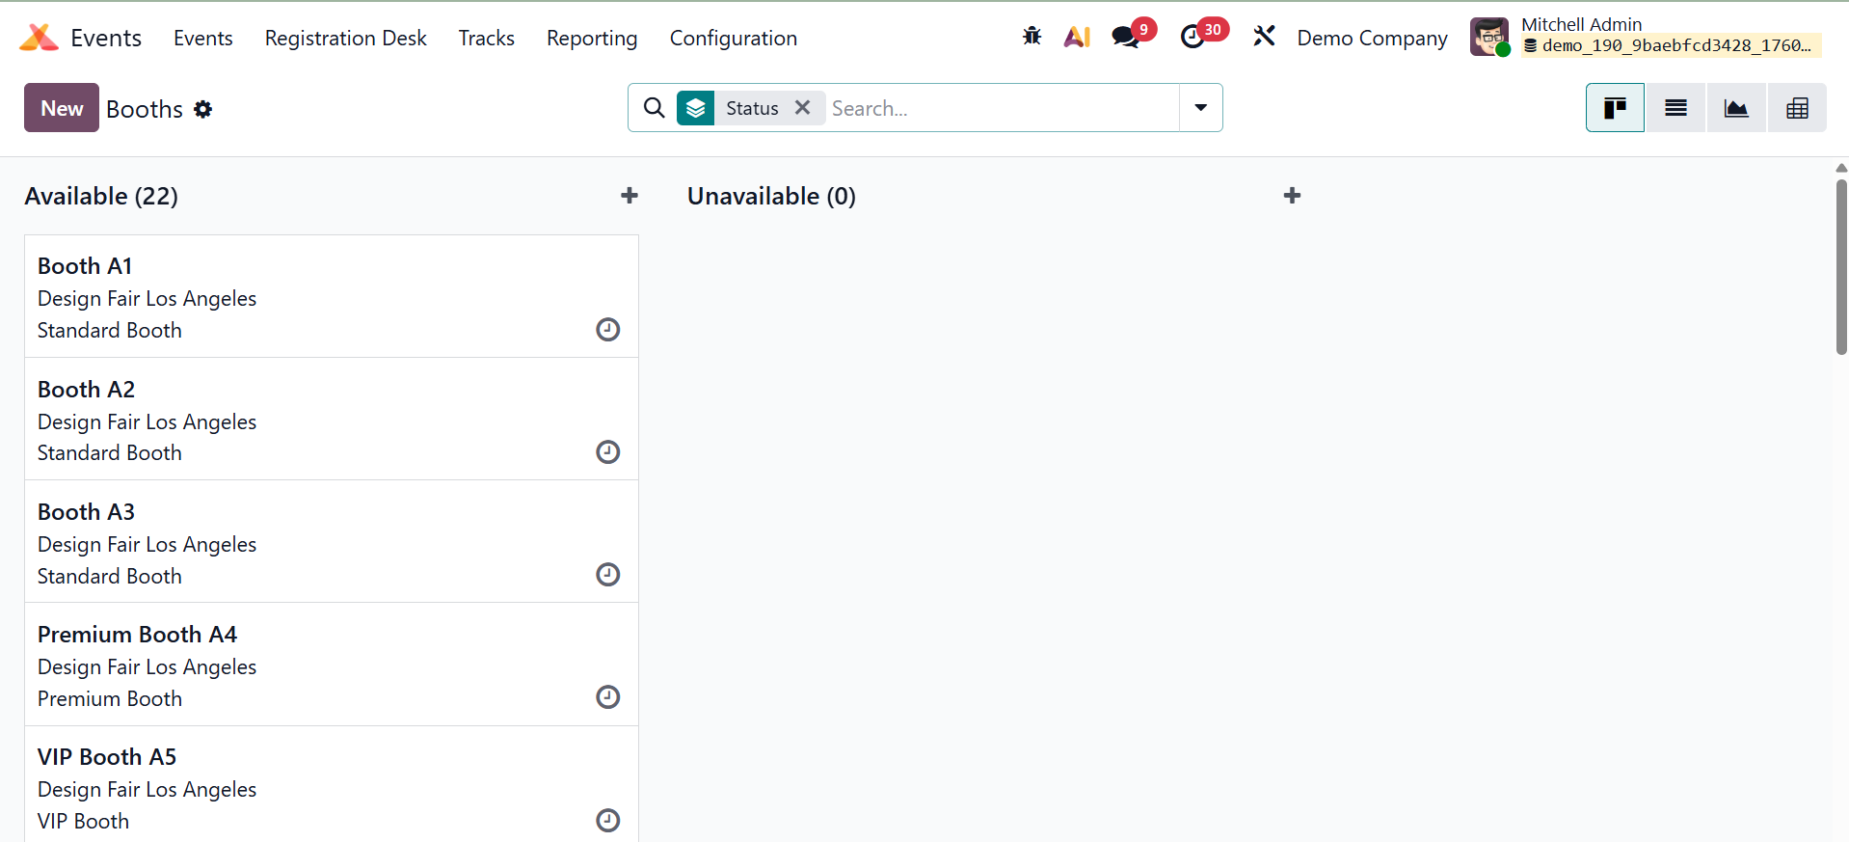Screen dimensions: 1849x842
Task: Switch to Kanban view
Action: tap(1615, 108)
